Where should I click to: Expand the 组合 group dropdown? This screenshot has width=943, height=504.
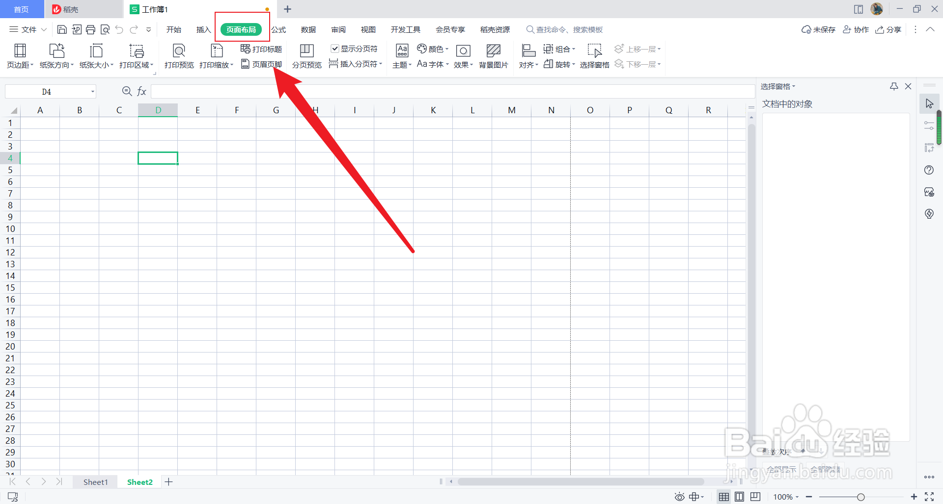coord(573,49)
